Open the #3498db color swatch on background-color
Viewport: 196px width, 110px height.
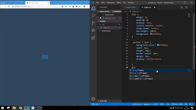click(158, 45)
